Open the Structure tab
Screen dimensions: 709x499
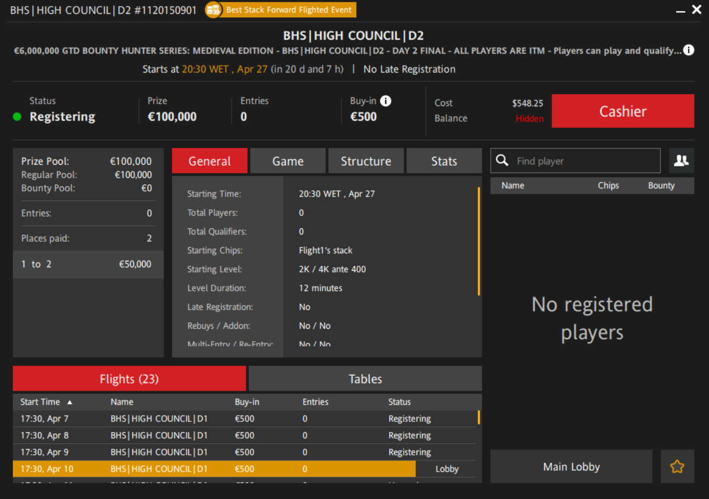366,161
